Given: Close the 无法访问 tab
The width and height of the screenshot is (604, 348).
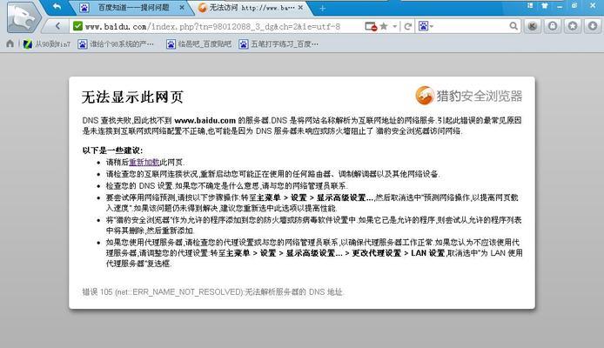Looking at the screenshot, I should coord(300,7).
